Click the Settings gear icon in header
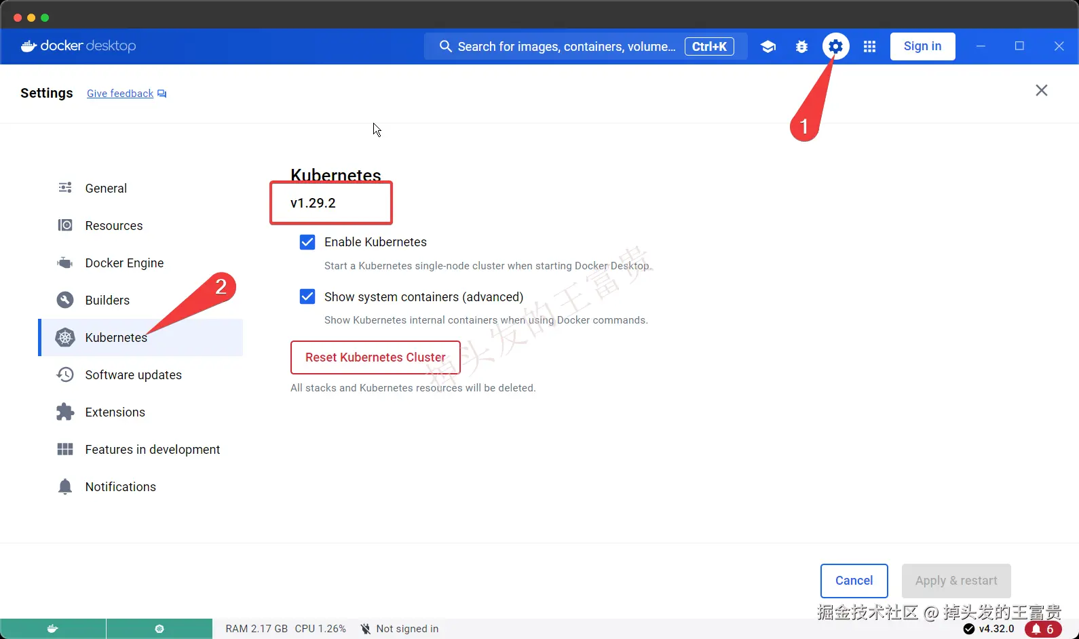This screenshot has width=1079, height=639. click(x=836, y=46)
